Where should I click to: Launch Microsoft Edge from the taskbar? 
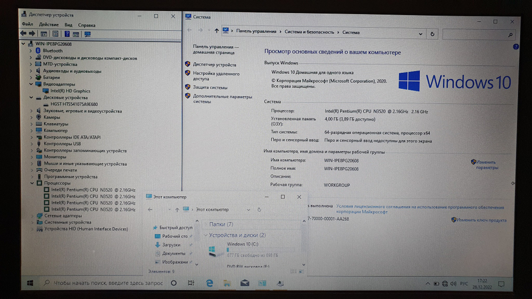pyautogui.click(x=209, y=283)
